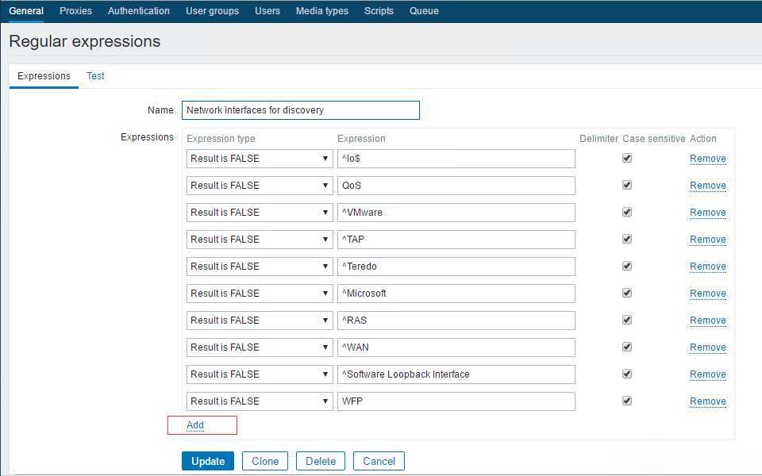The width and height of the screenshot is (762, 476).
Task: Uncheck case sensitive for QoS row
Action: click(627, 185)
